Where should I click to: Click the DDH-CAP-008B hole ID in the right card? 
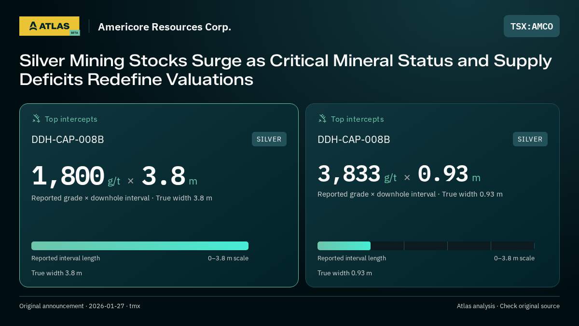(354, 140)
